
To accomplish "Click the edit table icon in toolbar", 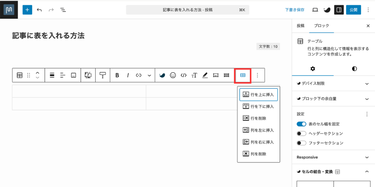I will (x=243, y=75).
